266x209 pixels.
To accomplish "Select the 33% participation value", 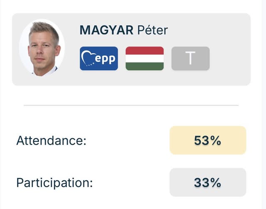I will pos(207,182).
